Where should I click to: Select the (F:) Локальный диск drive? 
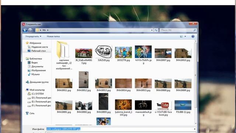coord(39,106)
